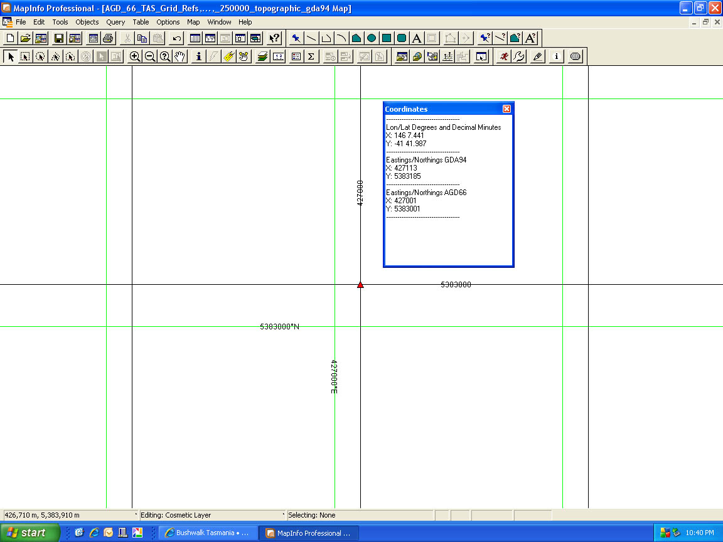Click the Windows Start button
This screenshot has width=723, height=542.
[x=29, y=533]
